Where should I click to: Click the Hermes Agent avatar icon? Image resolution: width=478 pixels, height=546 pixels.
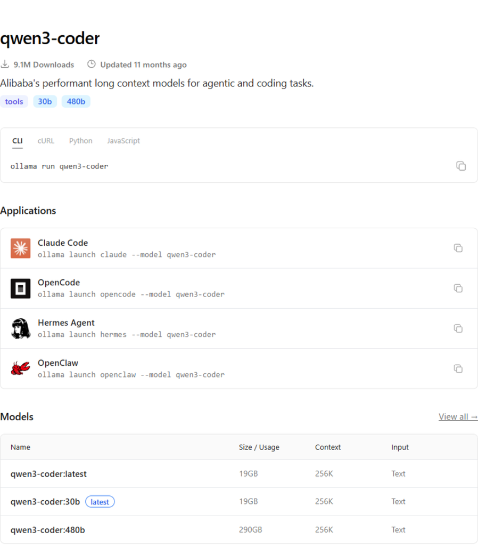(x=21, y=328)
